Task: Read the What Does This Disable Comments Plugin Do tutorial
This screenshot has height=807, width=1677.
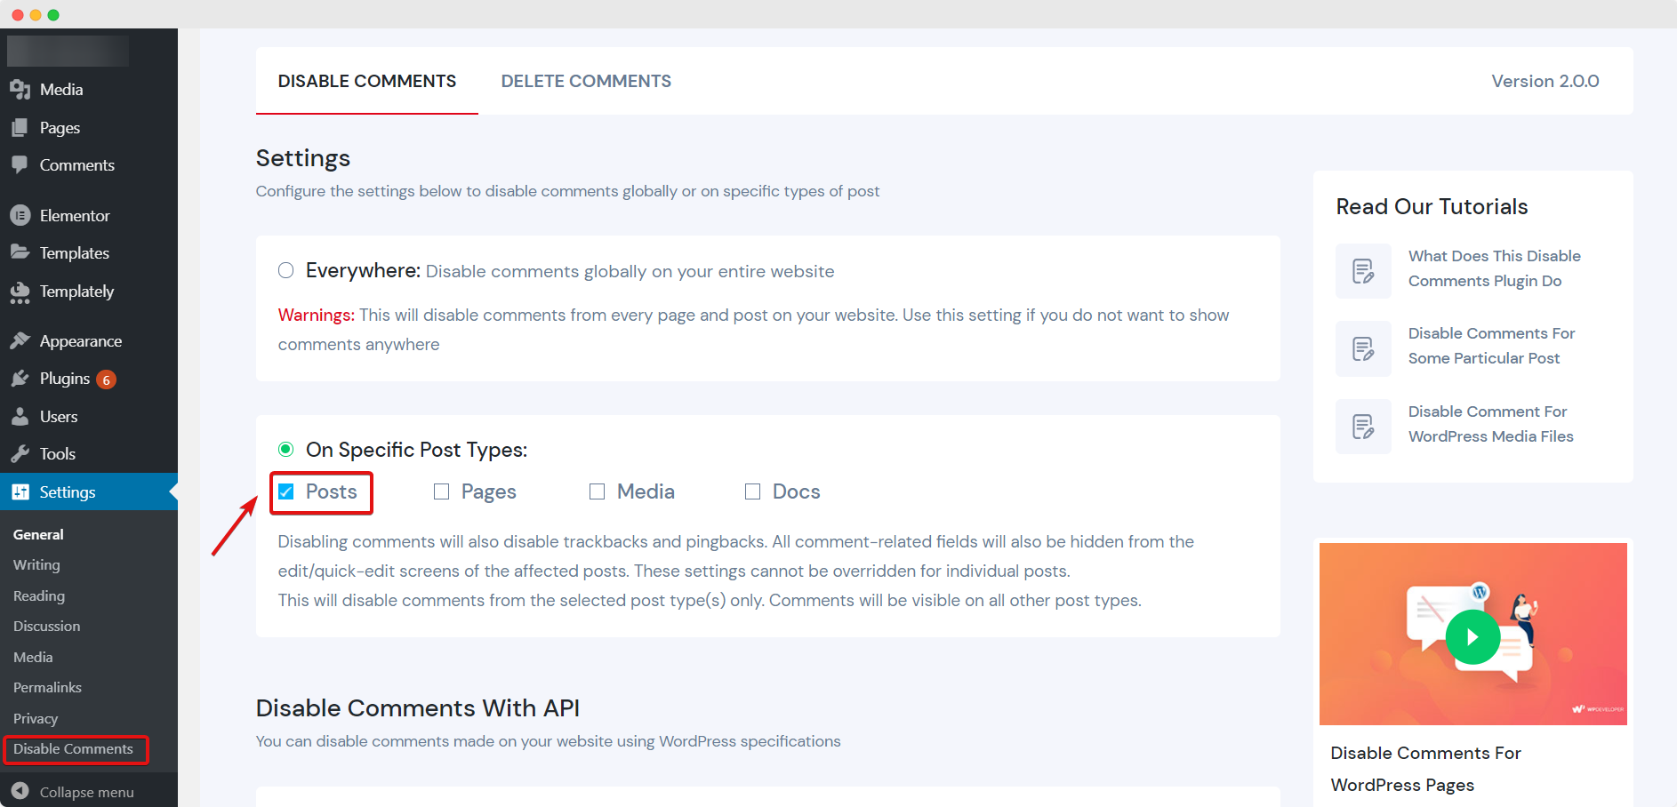Action: pos(1494,268)
